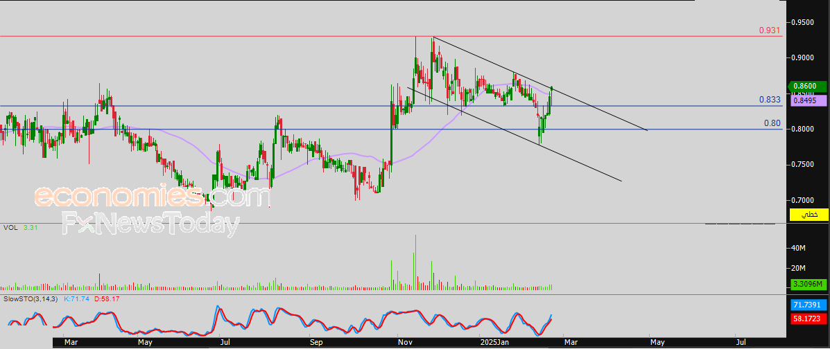Click the blue 71.7391 stochastic K tag
830x349 pixels.
[809, 305]
